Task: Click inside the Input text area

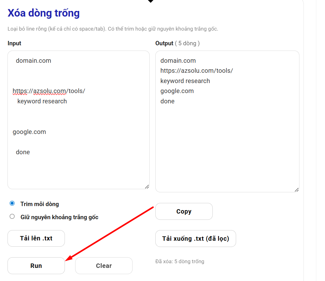Action: click(x=79, y=120)
